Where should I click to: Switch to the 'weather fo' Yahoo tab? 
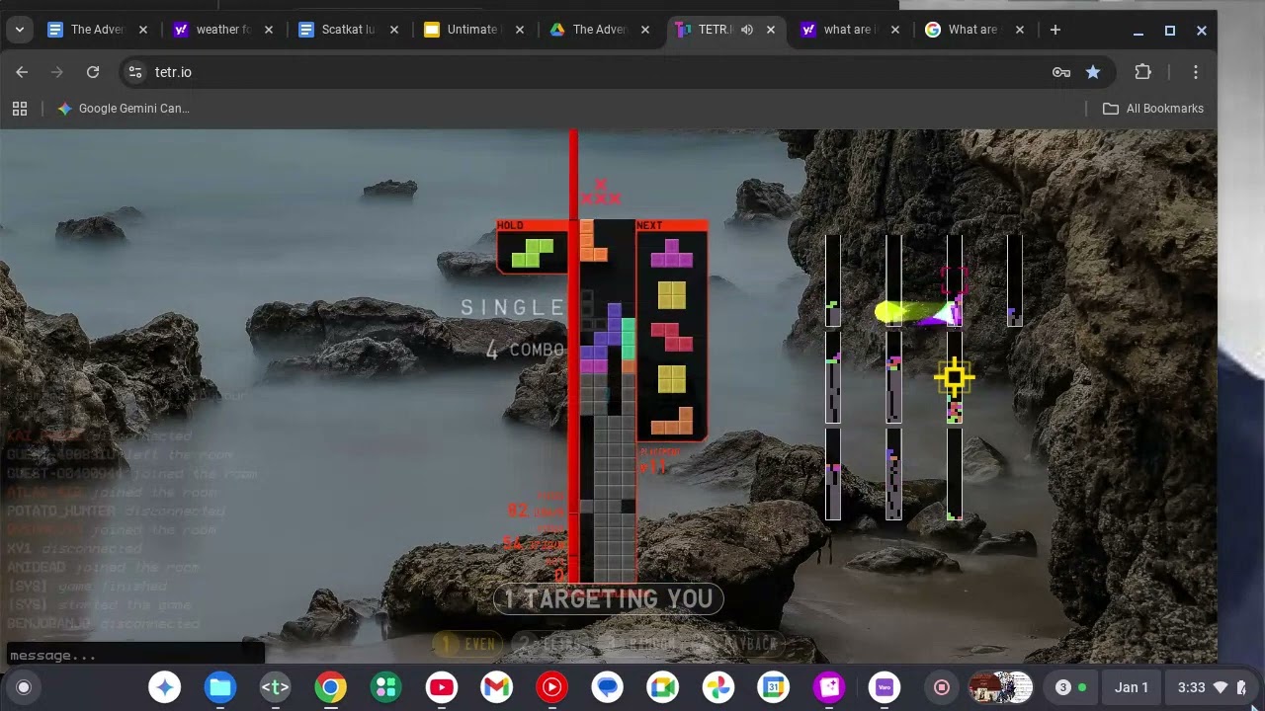(x=223, y=30)
